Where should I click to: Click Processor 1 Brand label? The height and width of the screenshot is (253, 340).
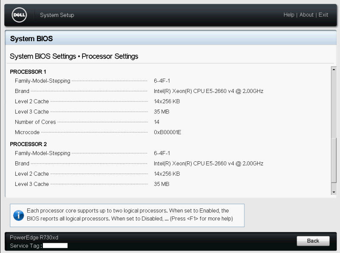coord(22,91)
